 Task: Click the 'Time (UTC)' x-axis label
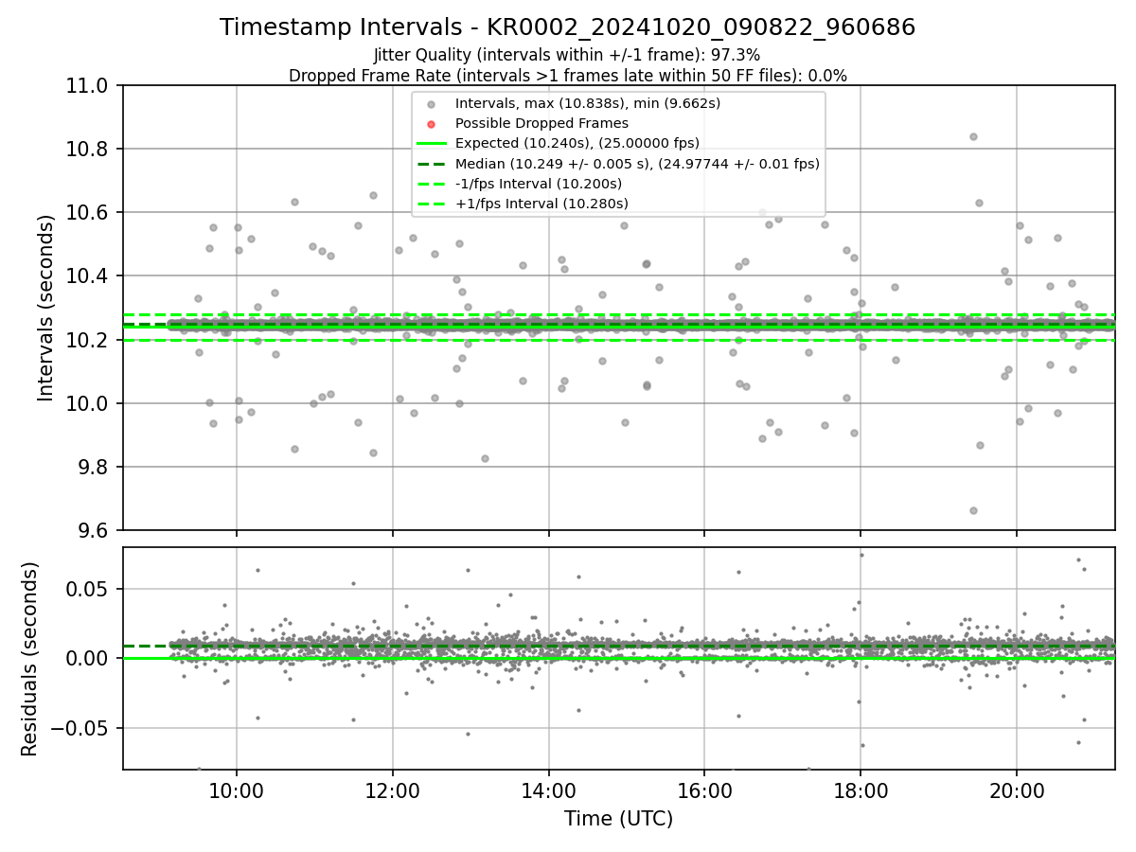pos(618,819)
